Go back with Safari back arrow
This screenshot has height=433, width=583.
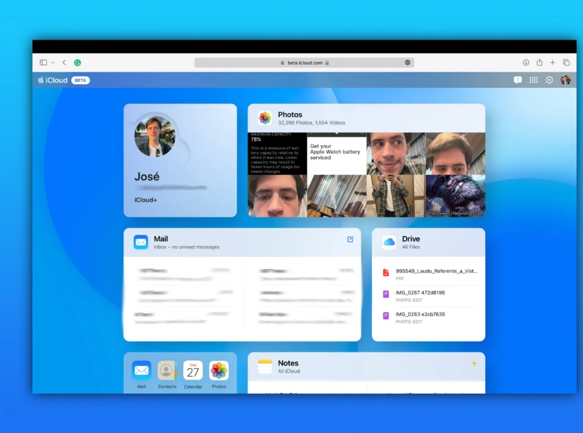click(x=64, y=63)
